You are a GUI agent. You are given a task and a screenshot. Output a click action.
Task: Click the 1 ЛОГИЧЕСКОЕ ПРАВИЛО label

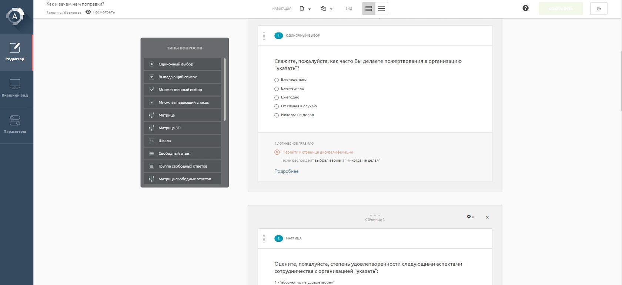(x=294, y=143)
